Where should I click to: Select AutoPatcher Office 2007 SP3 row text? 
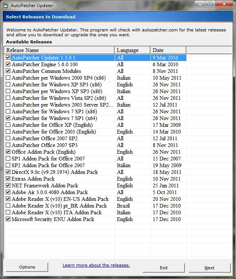44,145
